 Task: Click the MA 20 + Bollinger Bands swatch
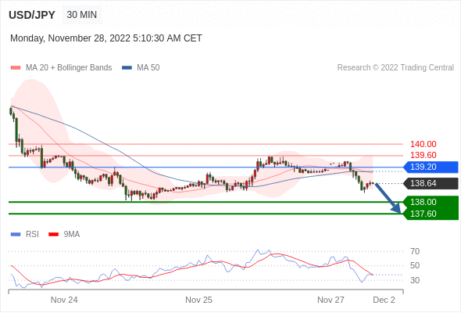(16, 68)
